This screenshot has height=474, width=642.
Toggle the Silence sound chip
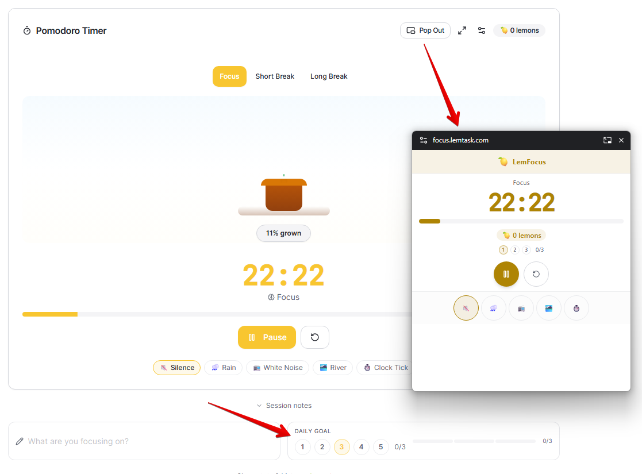[176, 367]
